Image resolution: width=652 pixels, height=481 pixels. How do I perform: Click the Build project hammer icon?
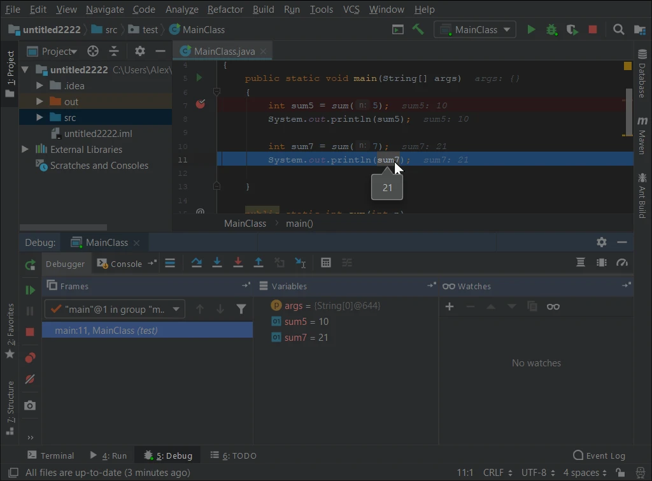pyautogui.click(x=418, y=29)
